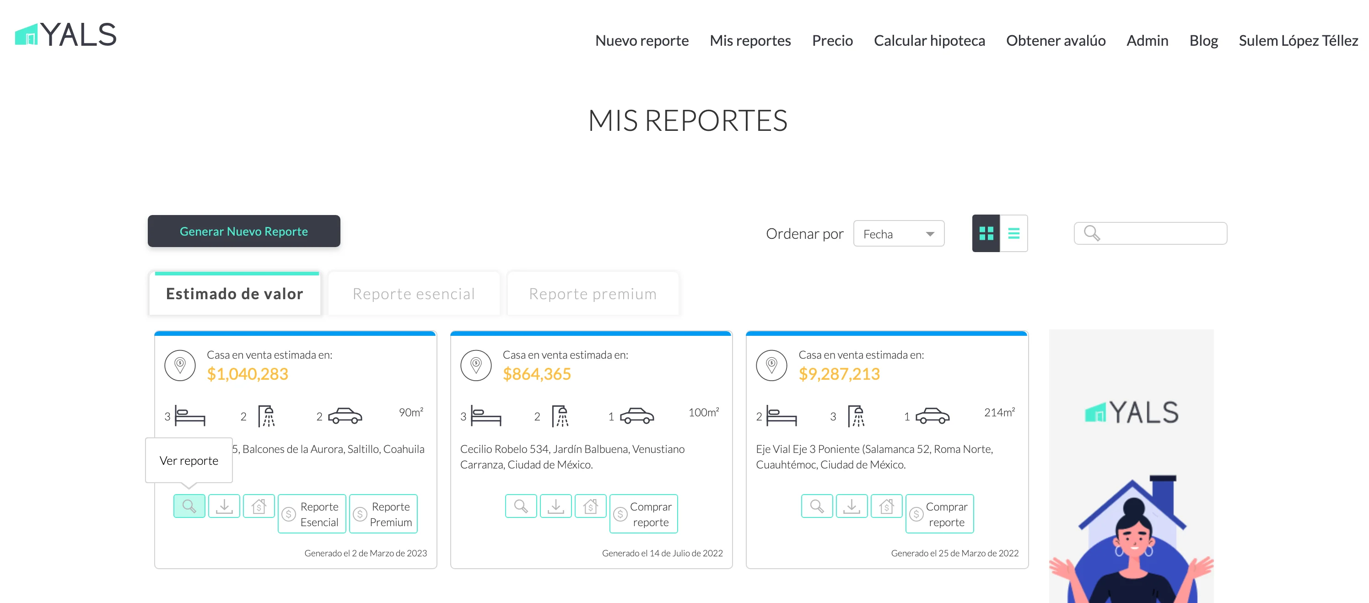Download the Cecilio Robelo 534 report
The height and width of the screenshot is (603, 1369).
(x=555, y=506)
